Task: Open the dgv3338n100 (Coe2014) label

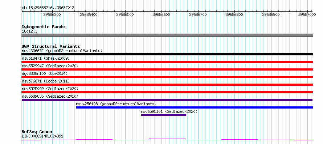Action: coord(45,73)
